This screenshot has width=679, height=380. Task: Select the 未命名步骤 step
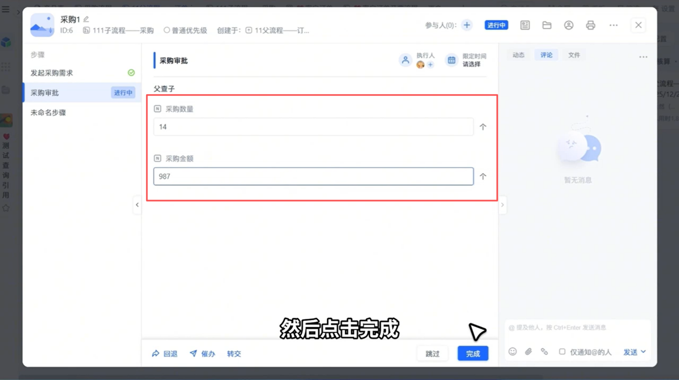coord(82,113)
